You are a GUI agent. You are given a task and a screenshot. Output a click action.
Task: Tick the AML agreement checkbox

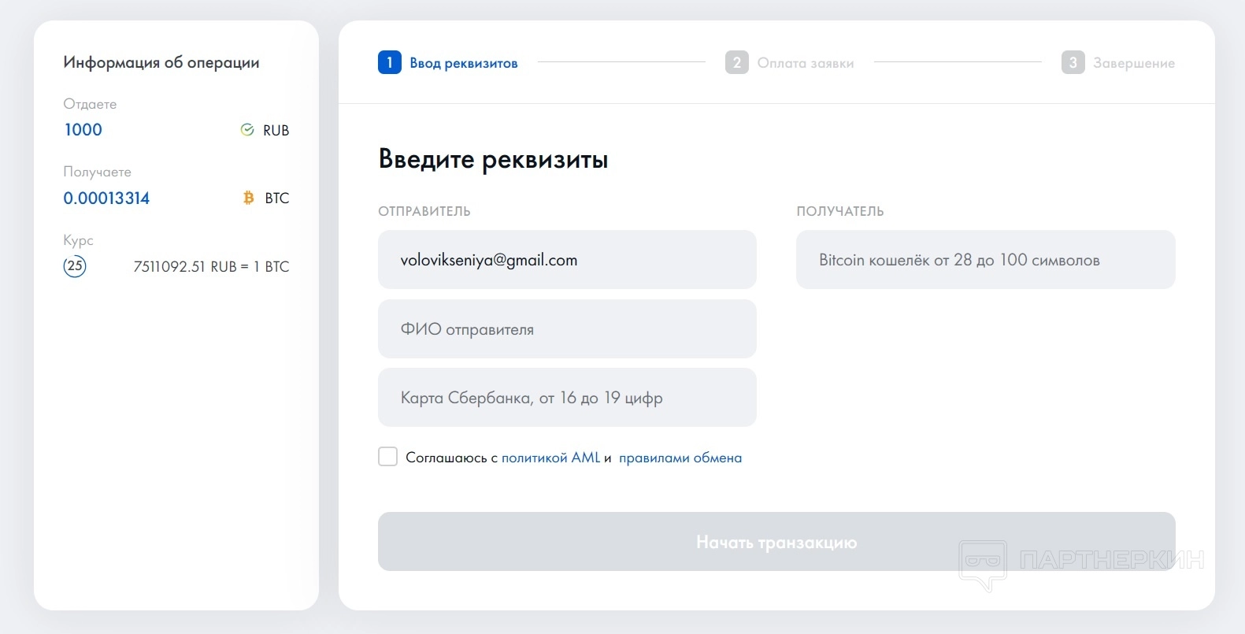[x=388, y=457]
